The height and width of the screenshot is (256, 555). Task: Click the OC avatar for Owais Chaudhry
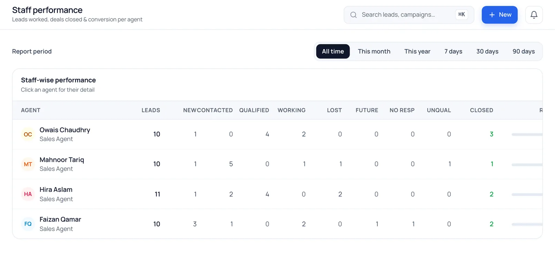pos(28,134)
